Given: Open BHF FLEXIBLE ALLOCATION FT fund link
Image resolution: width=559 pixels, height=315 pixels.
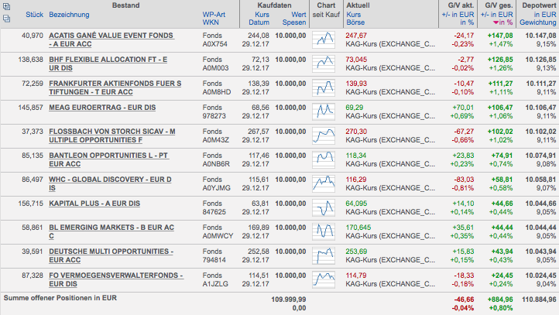Looking at the screenshot, I should pos(108,63).
